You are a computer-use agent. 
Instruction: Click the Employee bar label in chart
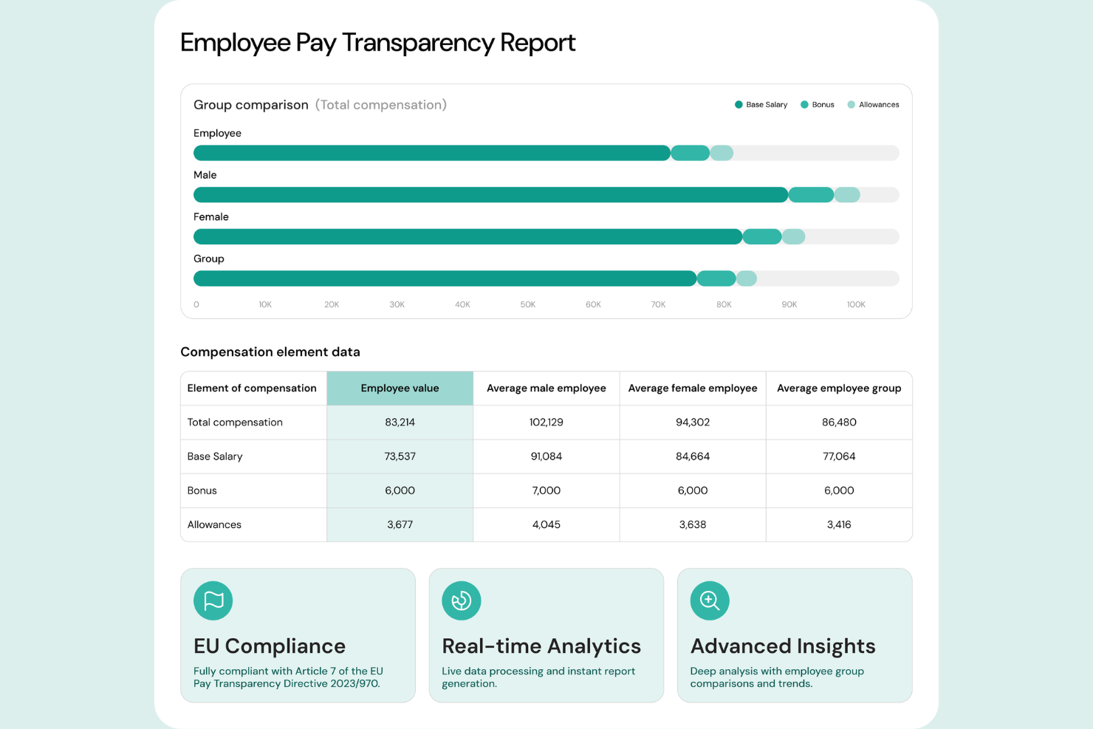point(217,134)
